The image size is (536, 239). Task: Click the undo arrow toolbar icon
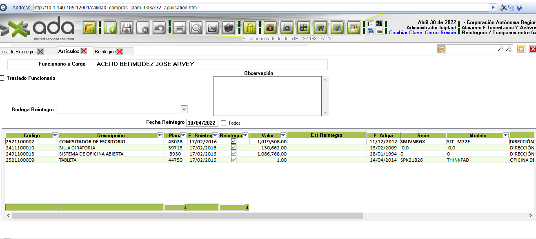click(159, 28)
